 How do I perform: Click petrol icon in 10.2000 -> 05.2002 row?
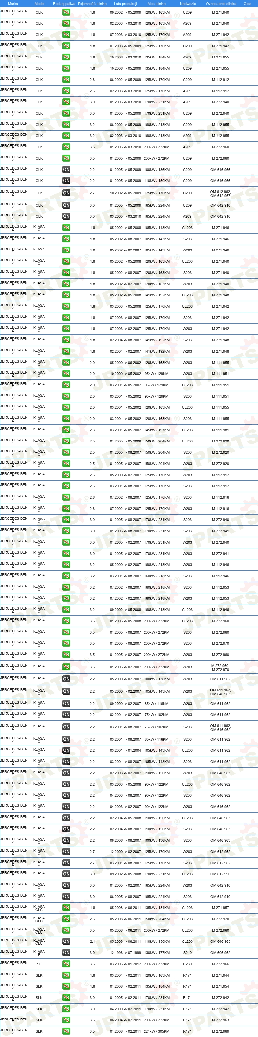click(66, 373)
